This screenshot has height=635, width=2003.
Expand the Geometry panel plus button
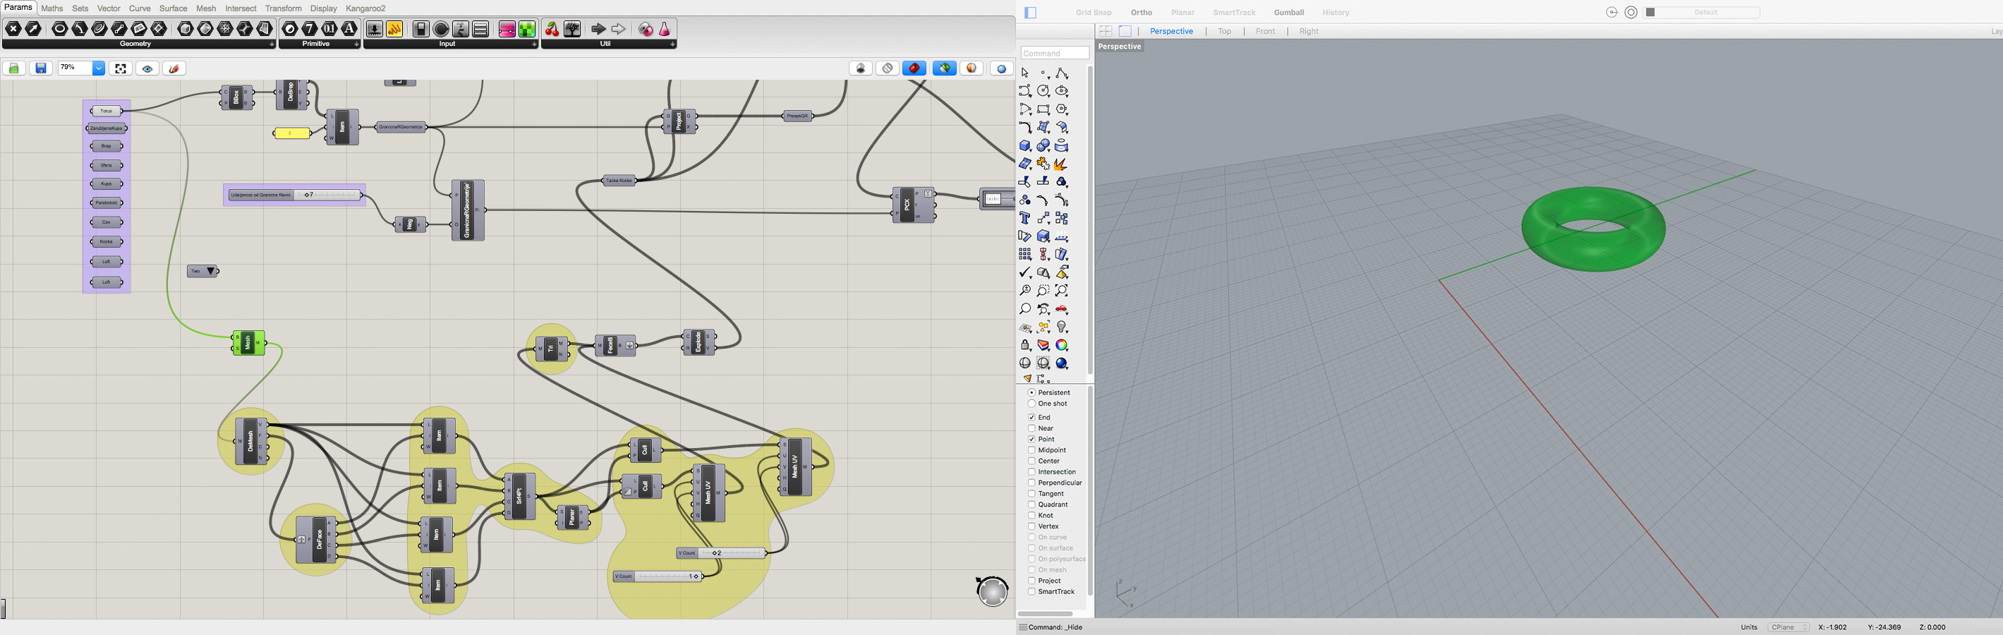(x=272, y=44)
